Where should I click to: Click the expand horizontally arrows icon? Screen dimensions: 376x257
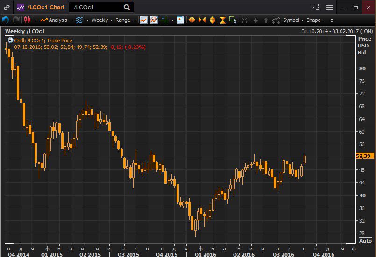coord(192,20)
